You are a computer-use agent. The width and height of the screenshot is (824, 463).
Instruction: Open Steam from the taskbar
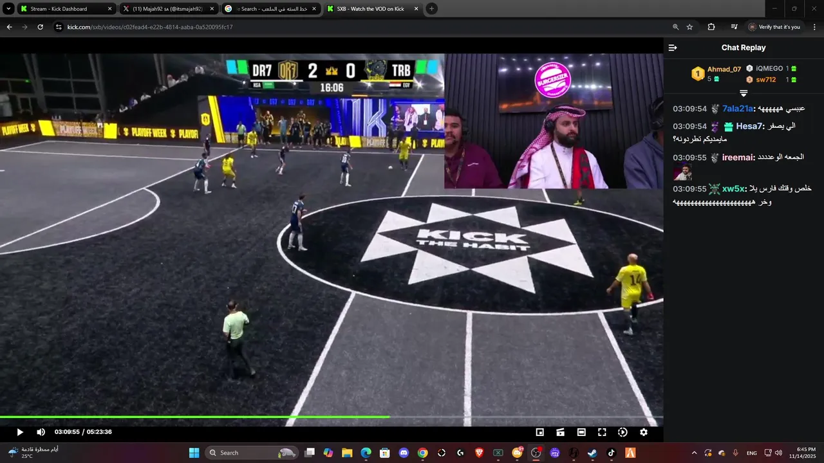pos(592,453)
